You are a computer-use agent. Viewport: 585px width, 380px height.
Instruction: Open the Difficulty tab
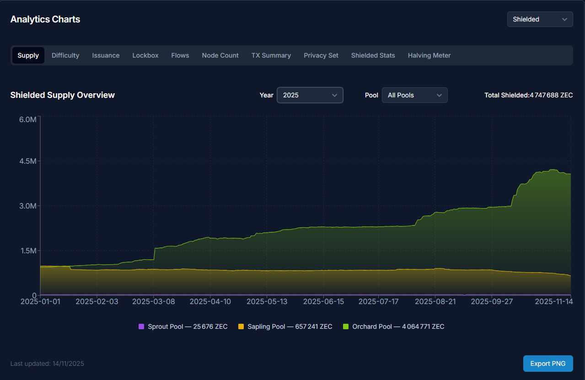click(x=65, y=55)
